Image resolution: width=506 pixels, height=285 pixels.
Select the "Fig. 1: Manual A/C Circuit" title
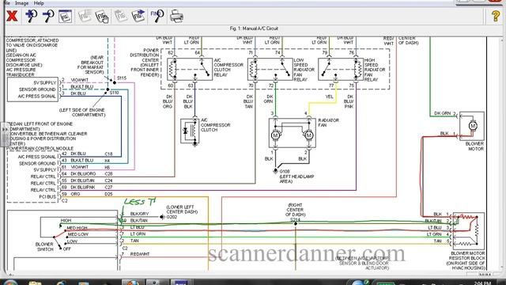[x=254, y=28]
